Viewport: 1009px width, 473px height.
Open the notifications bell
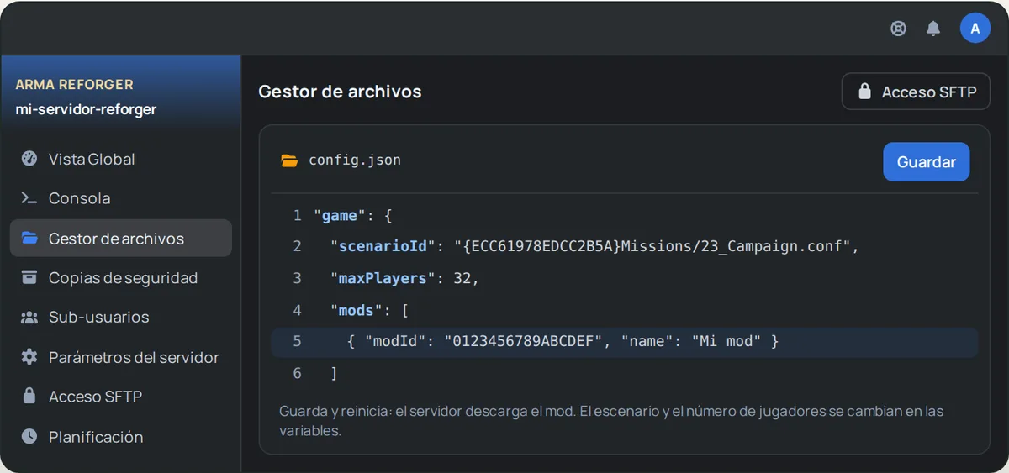933,29
